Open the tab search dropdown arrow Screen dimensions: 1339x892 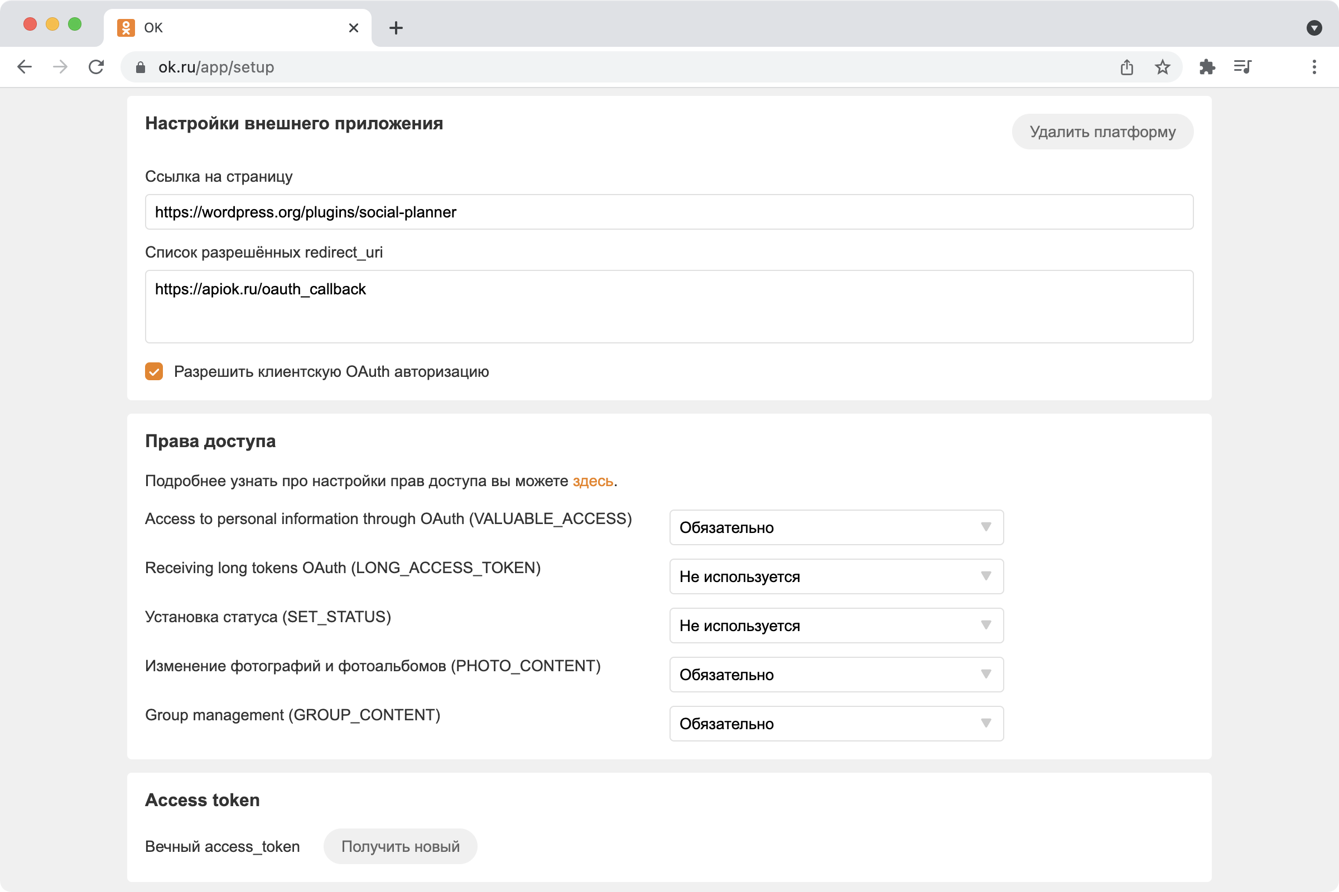coord(1314,27)
